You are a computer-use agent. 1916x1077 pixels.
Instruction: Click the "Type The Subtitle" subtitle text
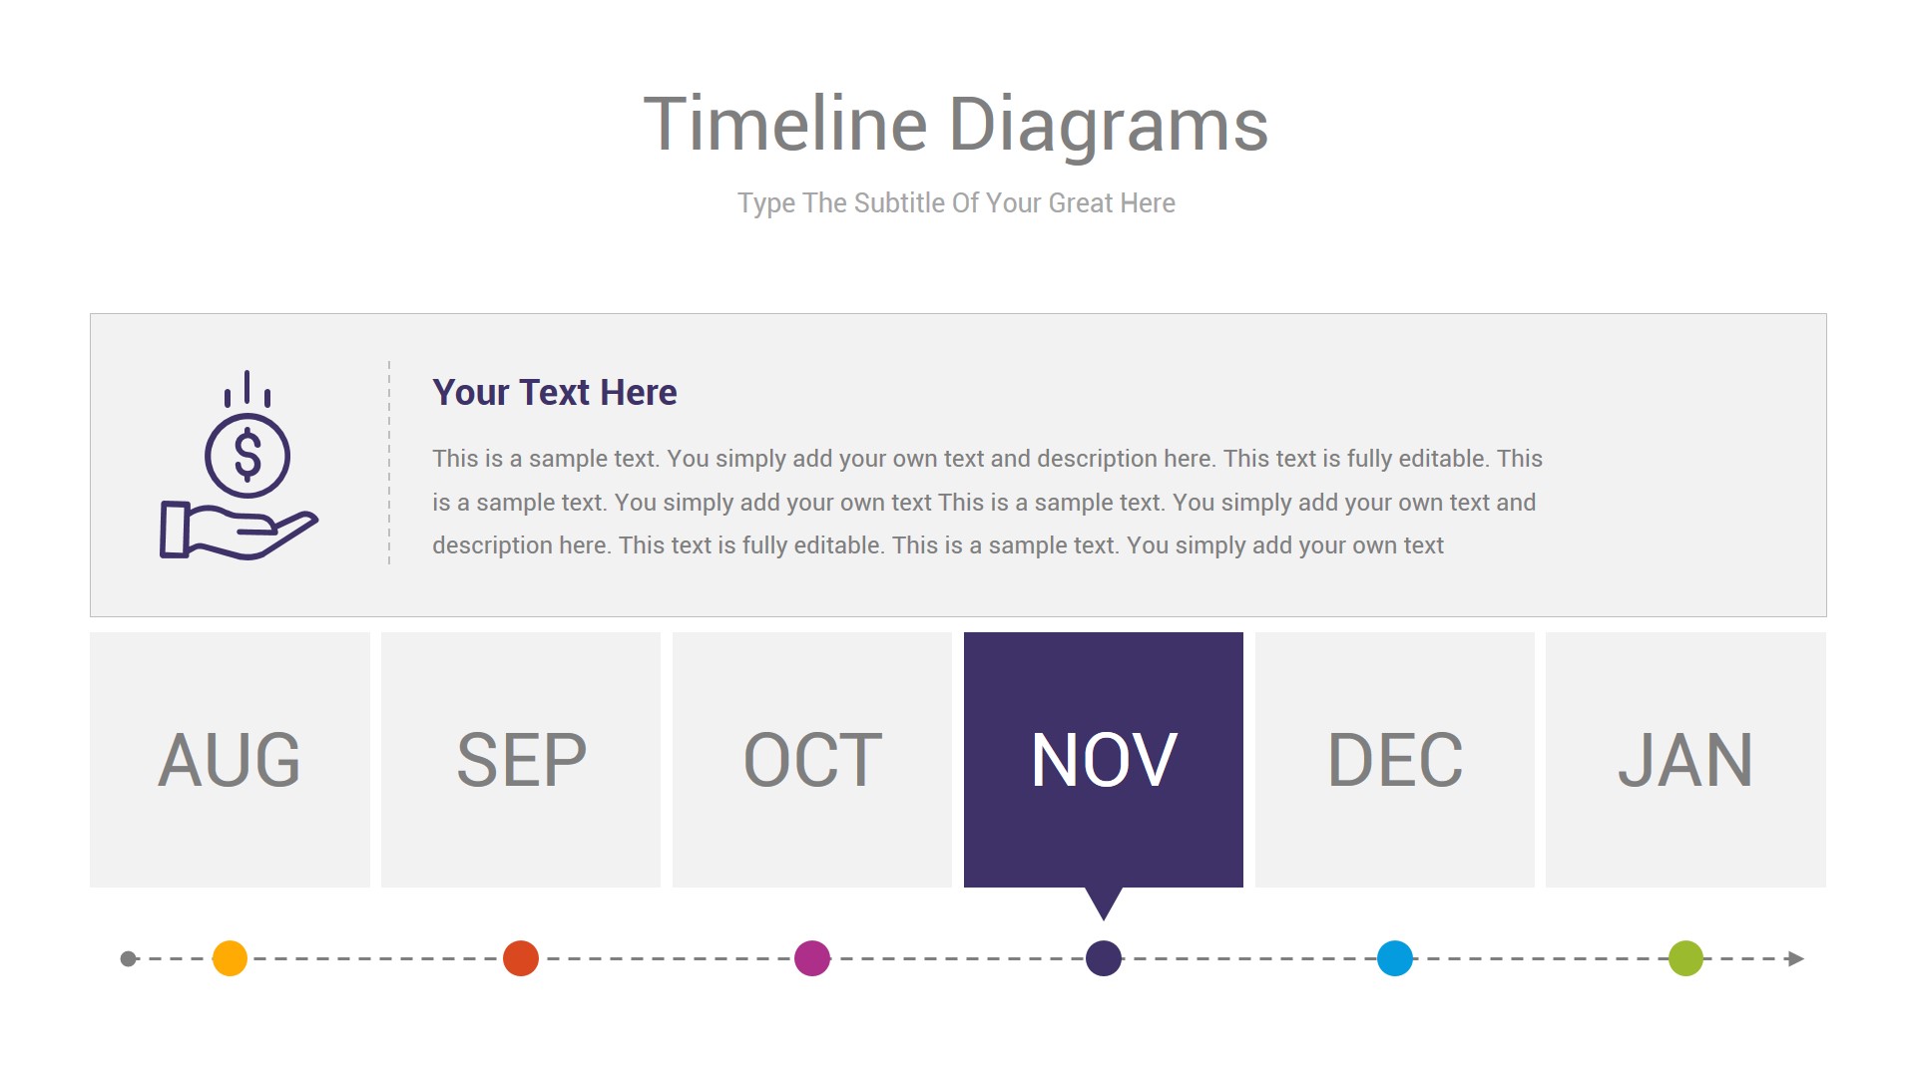(956, 203)
